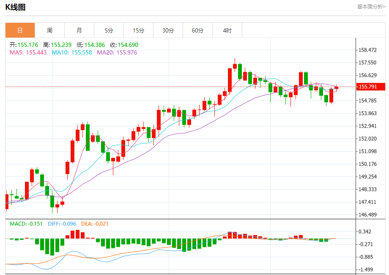Click the MACD value label

26,224
